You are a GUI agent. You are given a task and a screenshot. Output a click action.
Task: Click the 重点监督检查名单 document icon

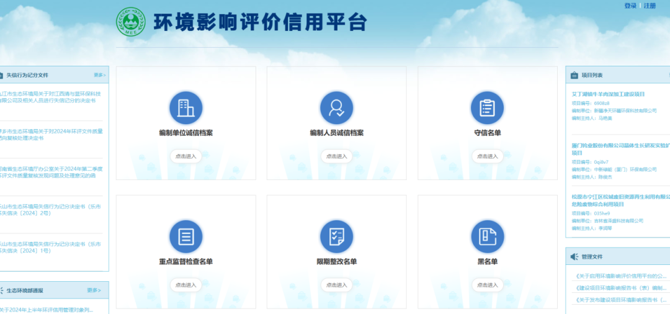click(x=186, y=236)
